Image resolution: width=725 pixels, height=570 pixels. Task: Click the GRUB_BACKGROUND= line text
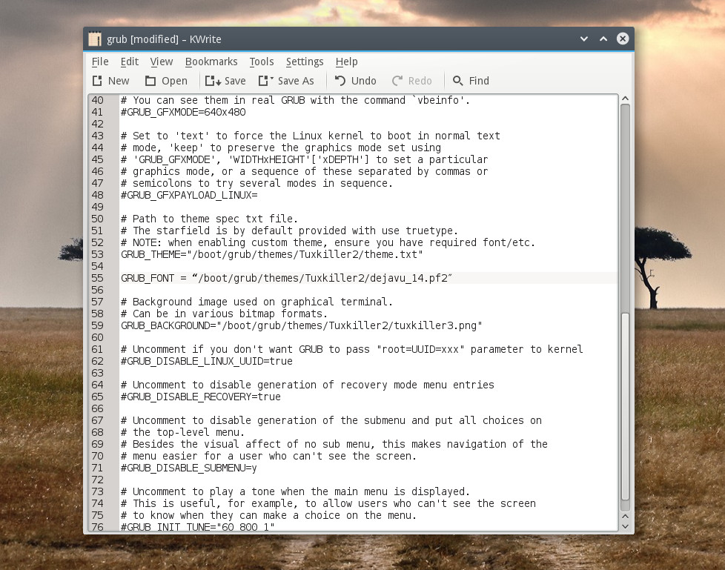302,325
